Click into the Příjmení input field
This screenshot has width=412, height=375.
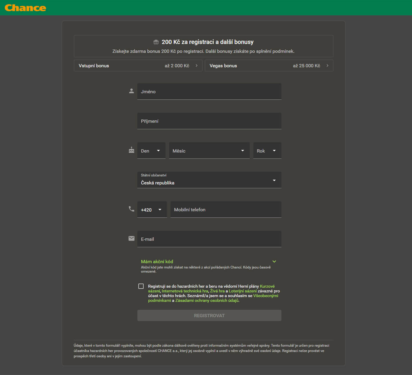click(x=209, y=121)
